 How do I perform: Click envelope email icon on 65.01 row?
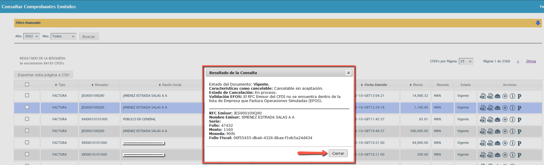[498, 120]
